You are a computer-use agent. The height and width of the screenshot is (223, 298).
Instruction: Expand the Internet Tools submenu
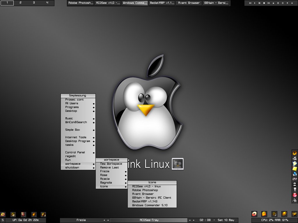78,137
